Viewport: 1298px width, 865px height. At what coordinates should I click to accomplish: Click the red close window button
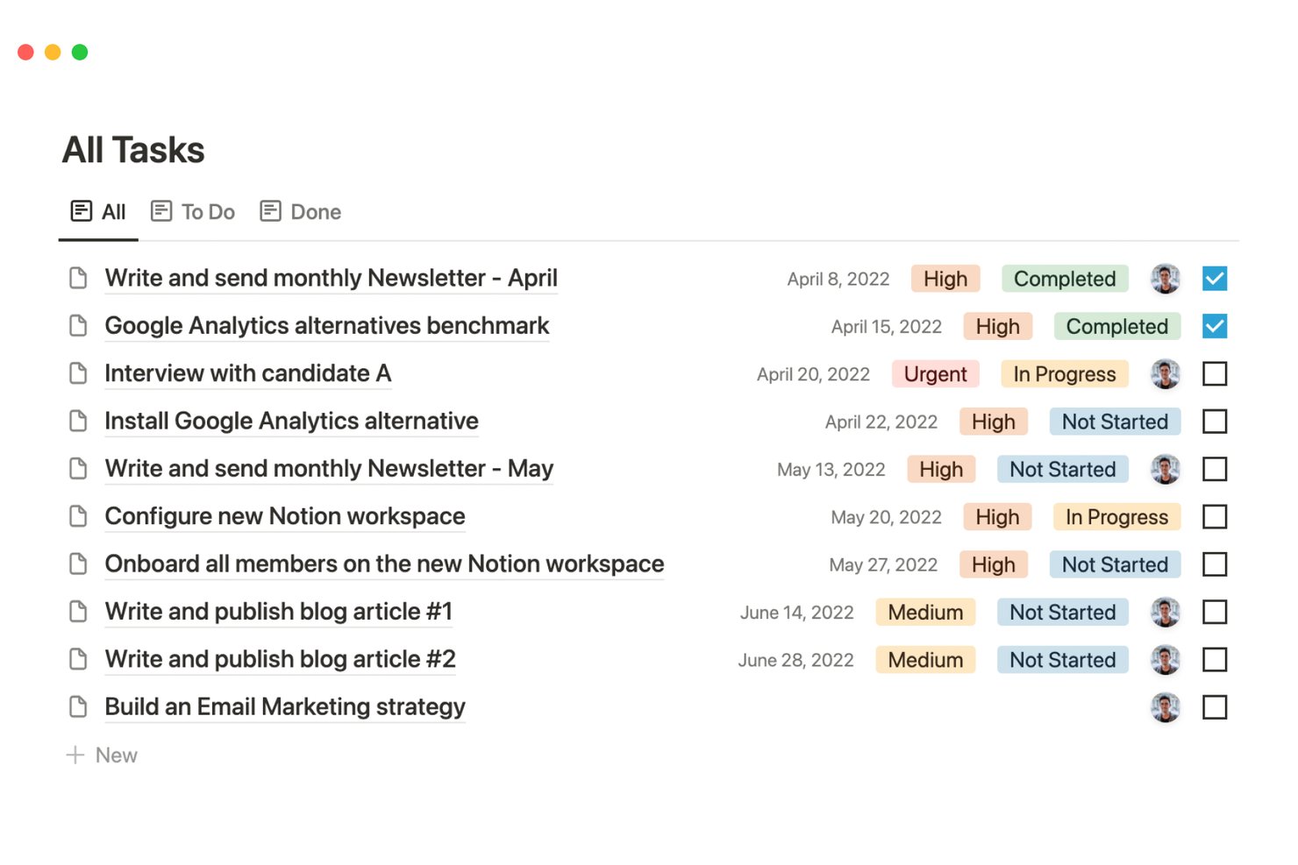coord(25,52)
